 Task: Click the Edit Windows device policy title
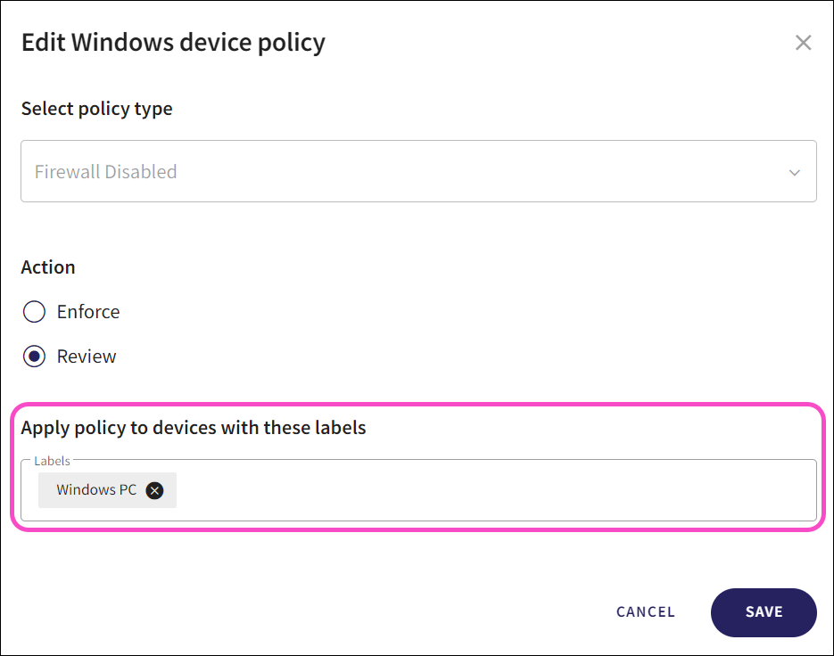(x=173, y=42)
